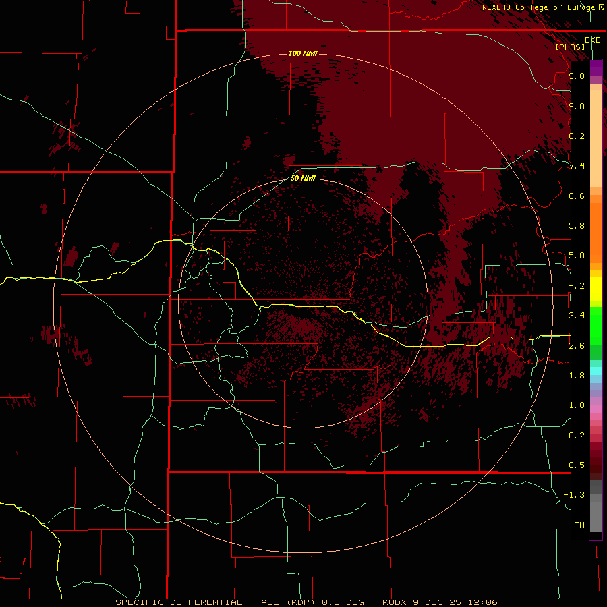Pick the bright green color bar segment
Viewport: 607px width, 607px height.
tap(596, 326)
